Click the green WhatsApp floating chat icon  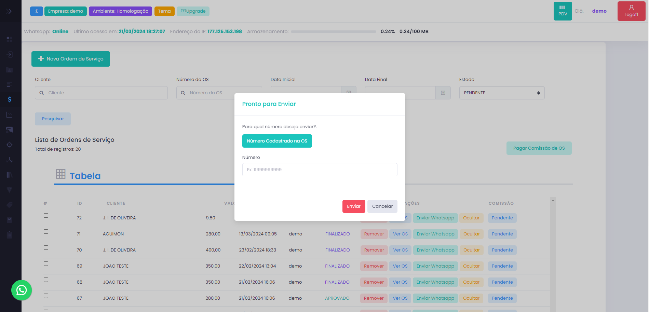(22, 290)
